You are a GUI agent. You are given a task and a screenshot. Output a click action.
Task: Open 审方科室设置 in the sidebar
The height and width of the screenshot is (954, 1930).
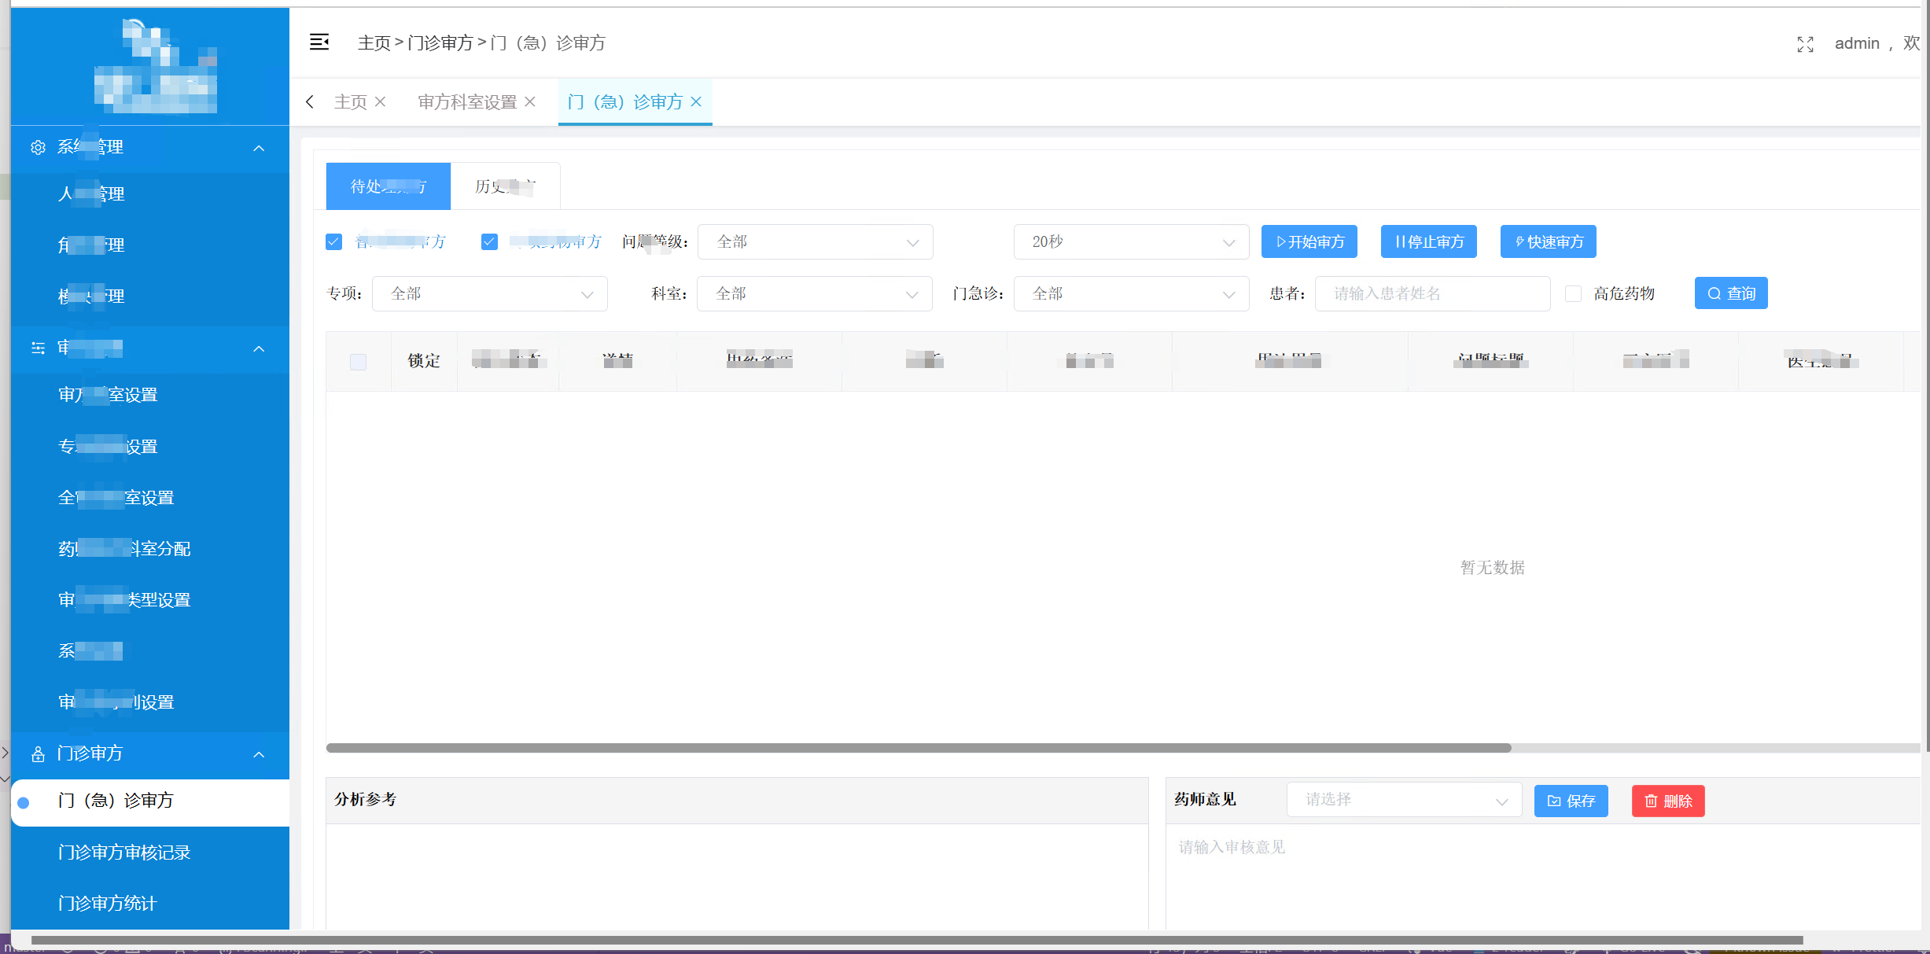point(150,395)
